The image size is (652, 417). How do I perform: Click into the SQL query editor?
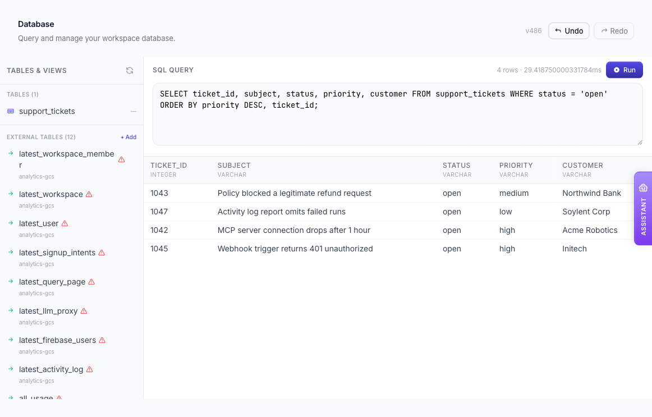point(397,114)
